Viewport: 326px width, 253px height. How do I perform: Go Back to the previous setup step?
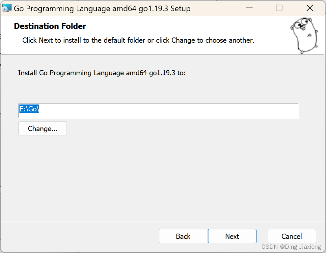[183, 236]
